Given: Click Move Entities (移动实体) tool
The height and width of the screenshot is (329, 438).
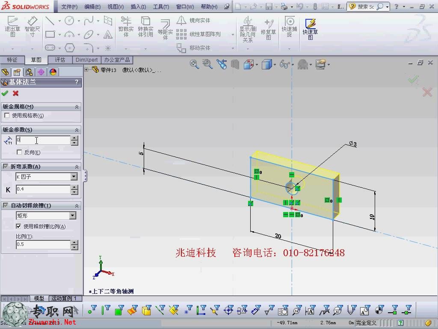Looking at the screenshot, I should pyautogui.click(x=193, y=48).
